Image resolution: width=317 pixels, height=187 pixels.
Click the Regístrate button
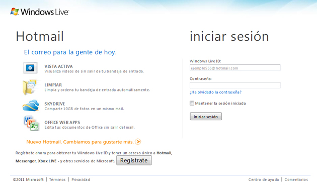[134, 160]
